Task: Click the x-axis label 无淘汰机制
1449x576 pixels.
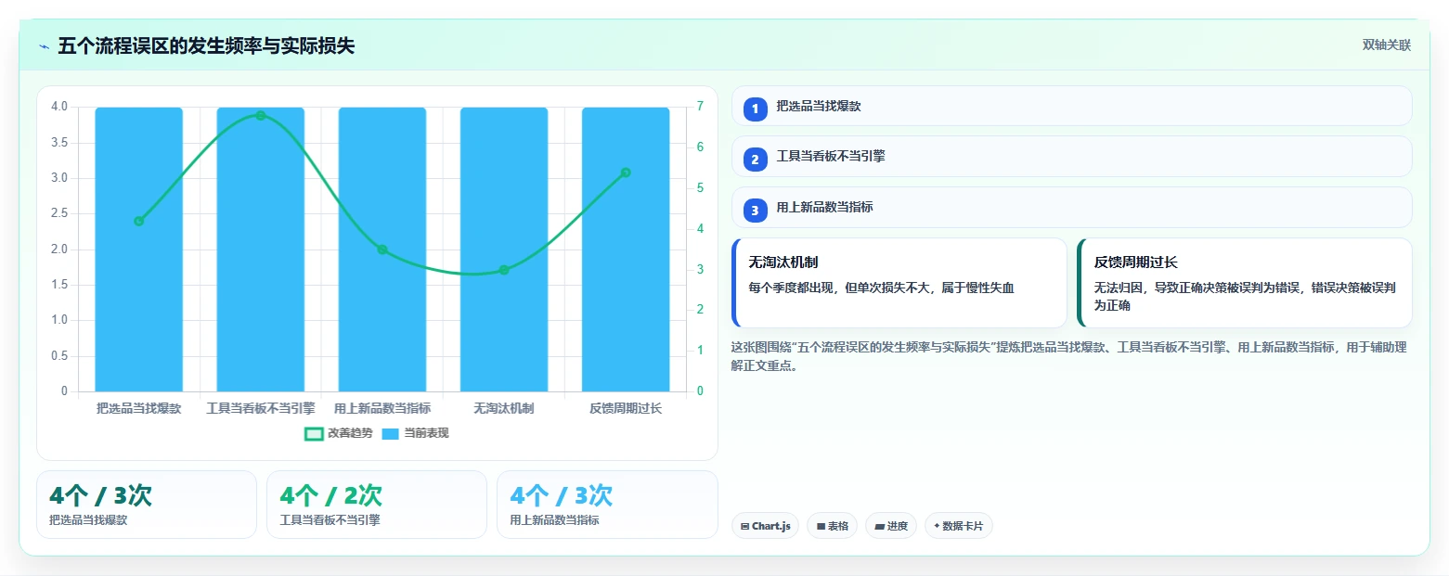Action: click(x=504, y=408)
